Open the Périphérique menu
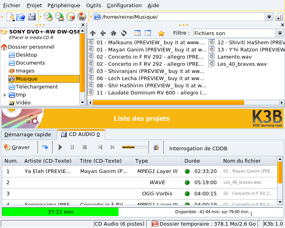The image size is (285, 228). tap(64, 6)
